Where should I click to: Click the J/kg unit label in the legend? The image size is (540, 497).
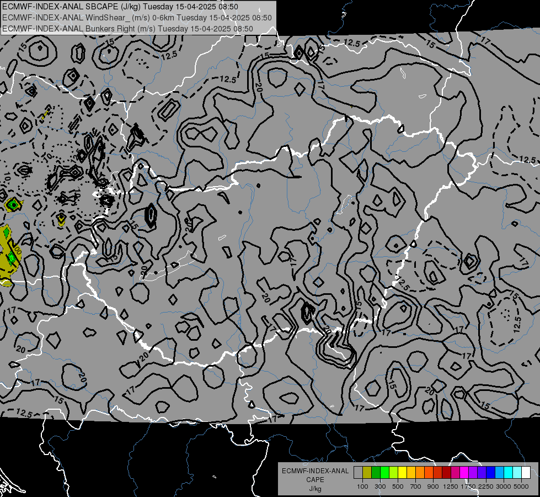tap(316, 489)
